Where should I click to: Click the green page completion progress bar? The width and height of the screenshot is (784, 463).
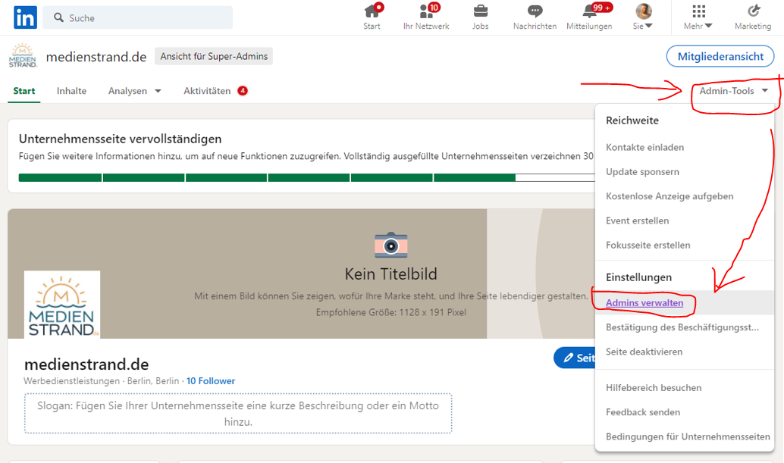(267, 177)
